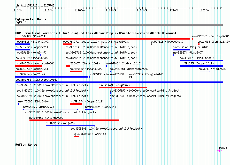Select nsv591273 (Cooper2011) label
This screenshot has height=165, width=230.
click(33, 69)
